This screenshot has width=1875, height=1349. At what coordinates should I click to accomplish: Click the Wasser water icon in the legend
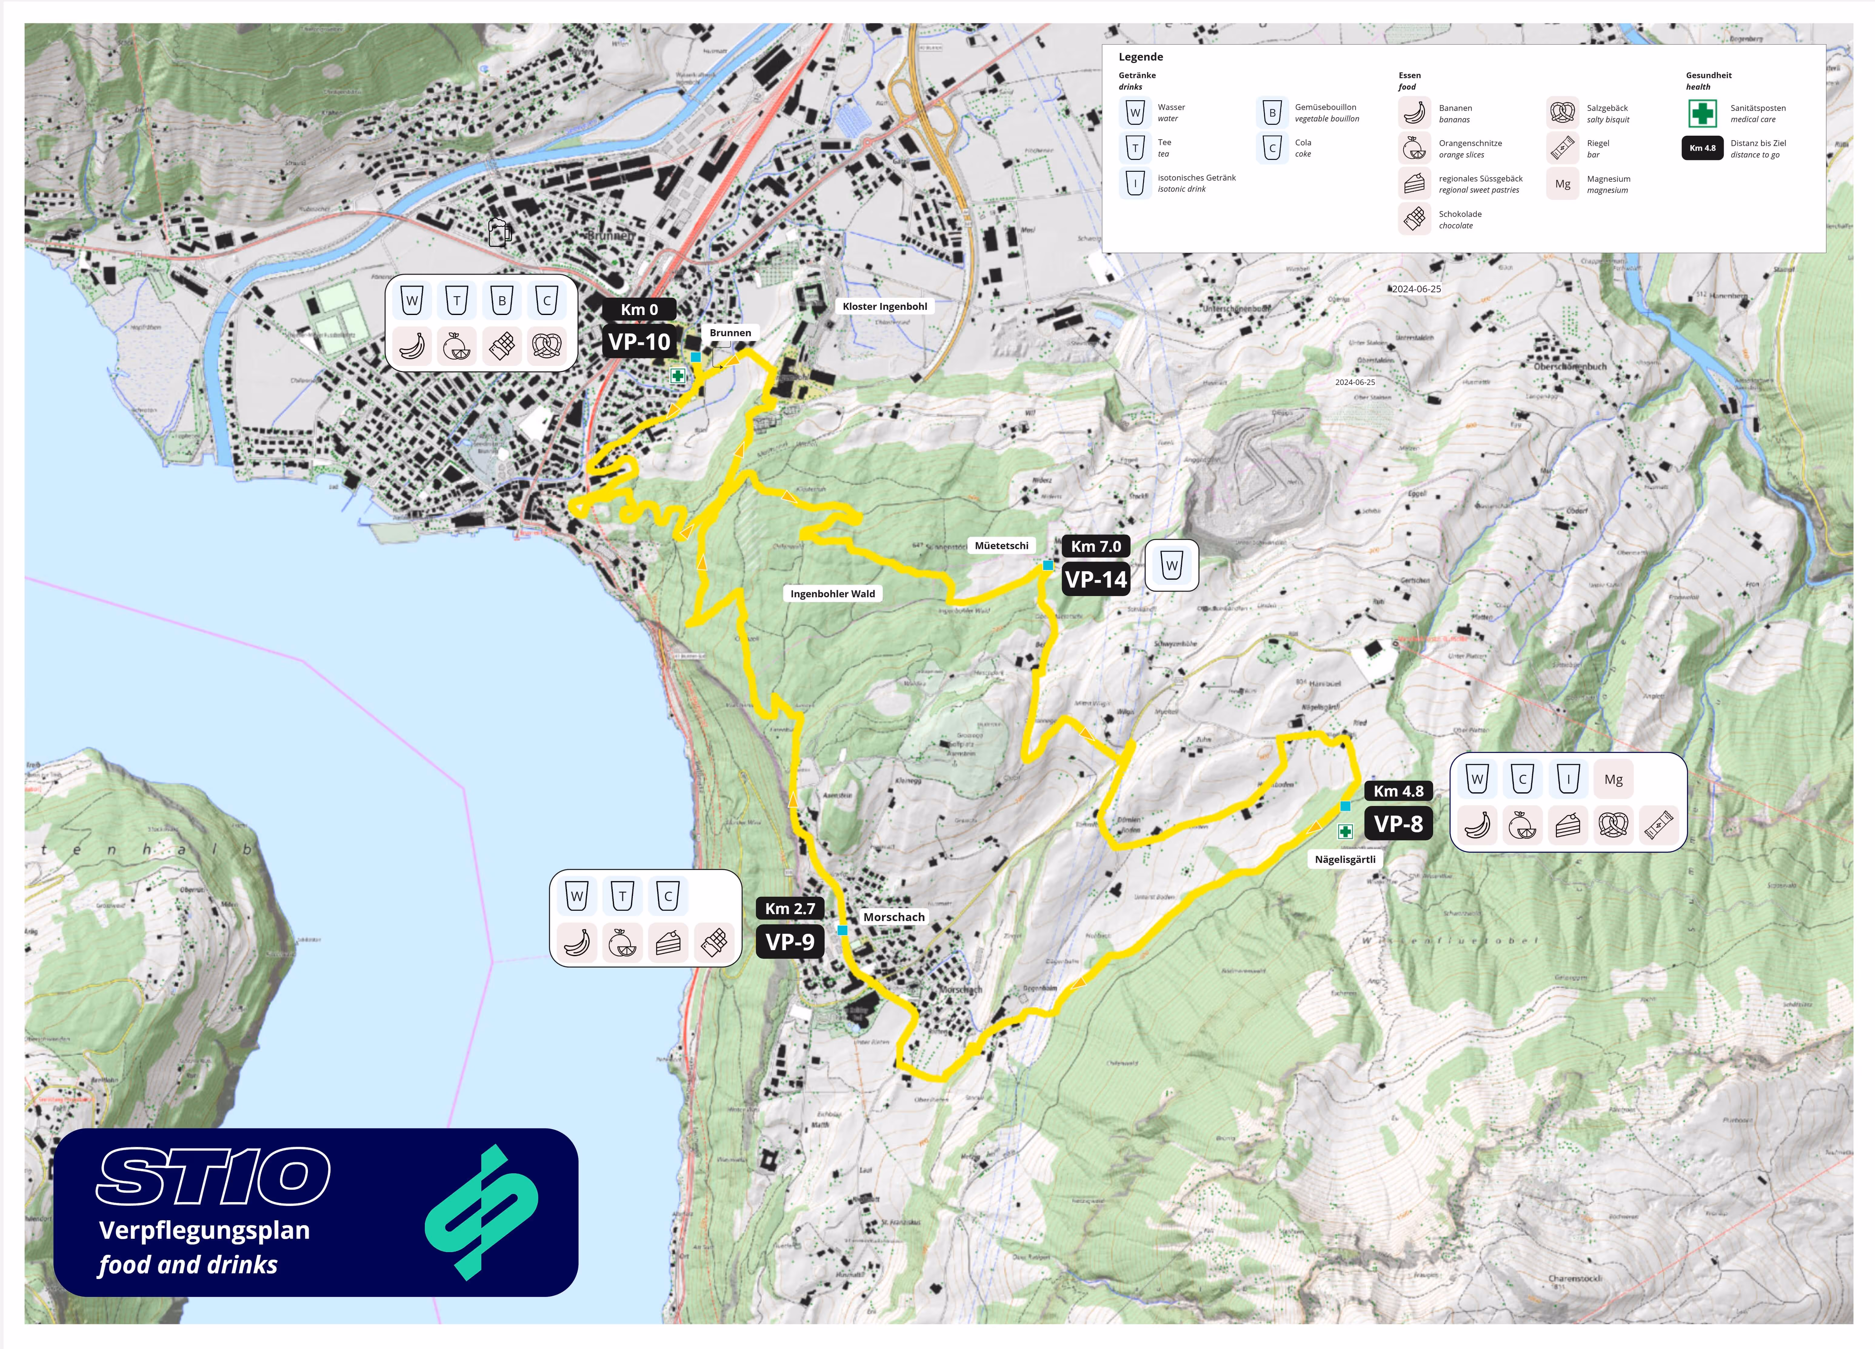pos(1135,112)
